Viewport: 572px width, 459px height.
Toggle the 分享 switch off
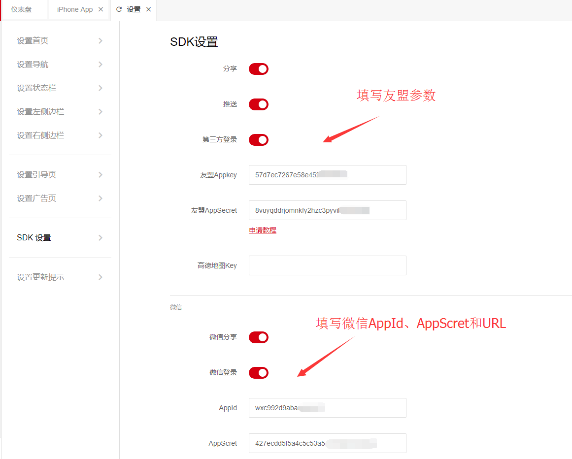point(258,69)
